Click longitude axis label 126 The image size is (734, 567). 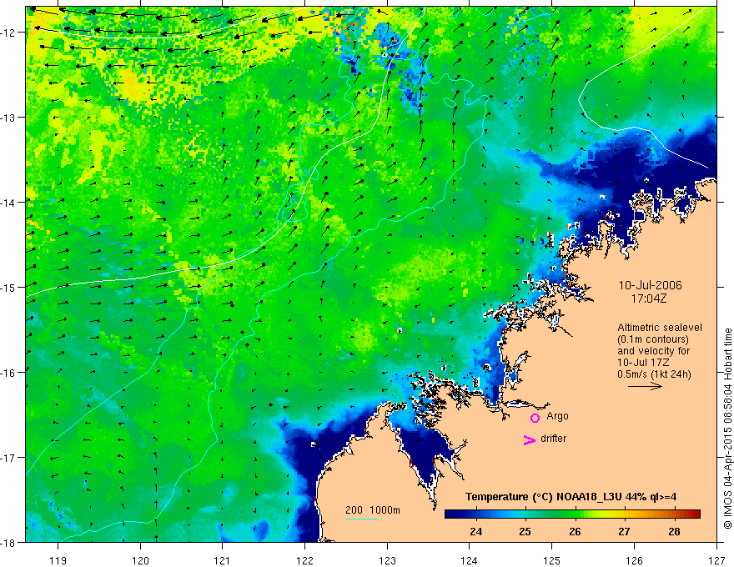pos(634,560)
